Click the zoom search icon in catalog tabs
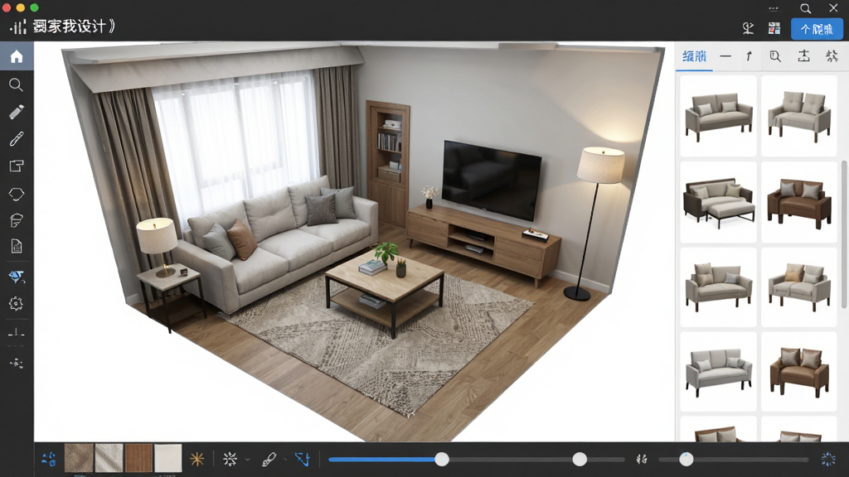This screenshot has width=849, height=477. coord(775,56)
